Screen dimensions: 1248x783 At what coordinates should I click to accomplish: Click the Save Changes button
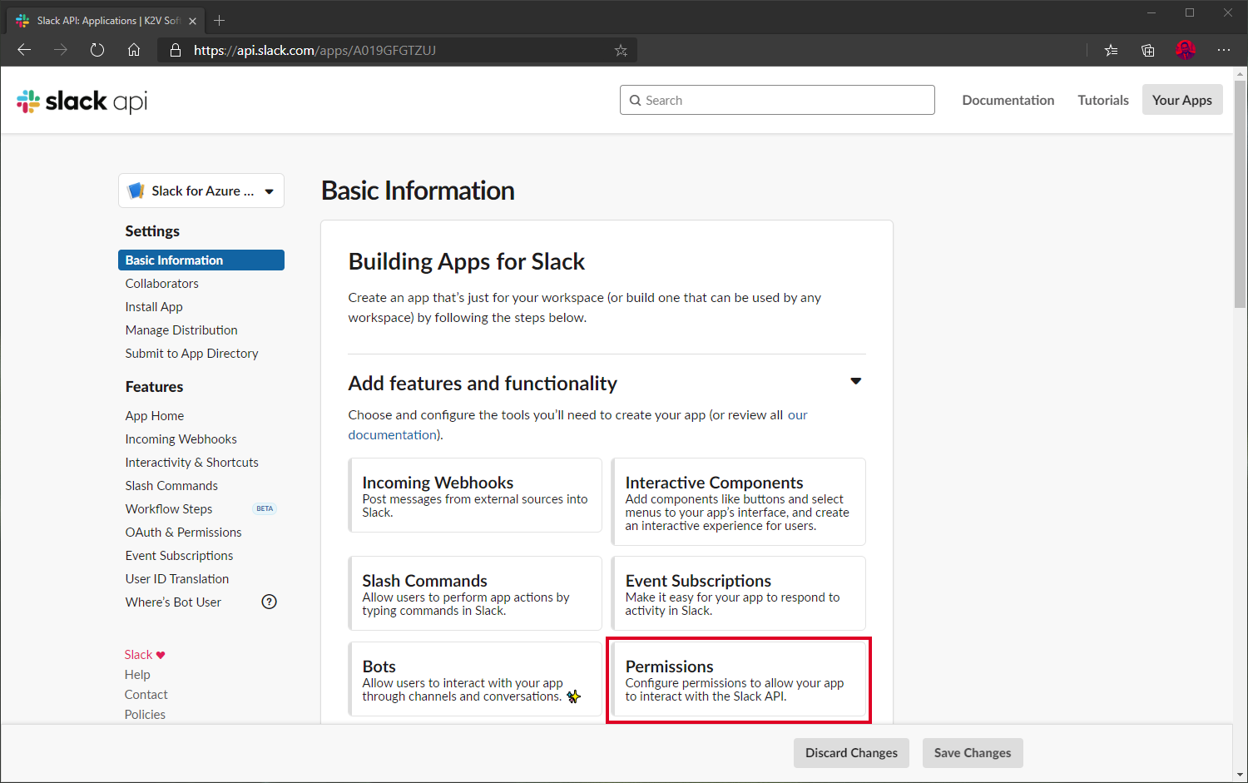[x=973, y=753]
